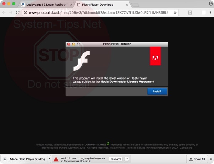Click the Flash Player logo icon
Image resolution: width=214 pixels, height=164 pixels.
81,61
